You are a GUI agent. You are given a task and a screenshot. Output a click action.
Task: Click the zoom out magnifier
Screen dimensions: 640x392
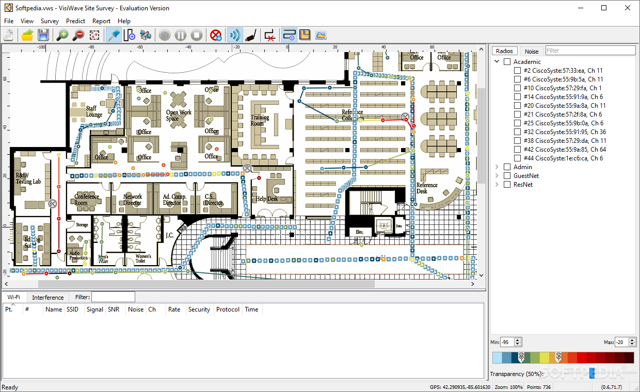point(78,35)
